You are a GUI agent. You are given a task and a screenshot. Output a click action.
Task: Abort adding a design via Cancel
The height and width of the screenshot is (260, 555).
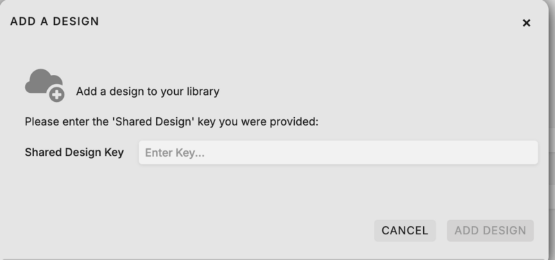pyautogui.click(x=404, y=231)
